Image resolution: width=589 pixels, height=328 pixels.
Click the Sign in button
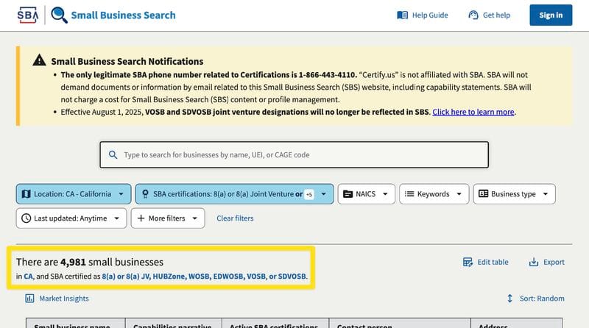click(550, 15)
